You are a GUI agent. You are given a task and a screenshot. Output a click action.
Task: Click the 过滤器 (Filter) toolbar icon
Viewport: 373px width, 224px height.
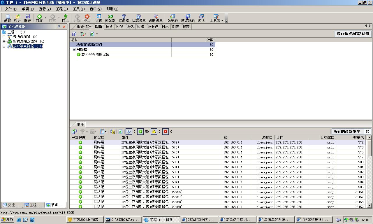point(124,18)
